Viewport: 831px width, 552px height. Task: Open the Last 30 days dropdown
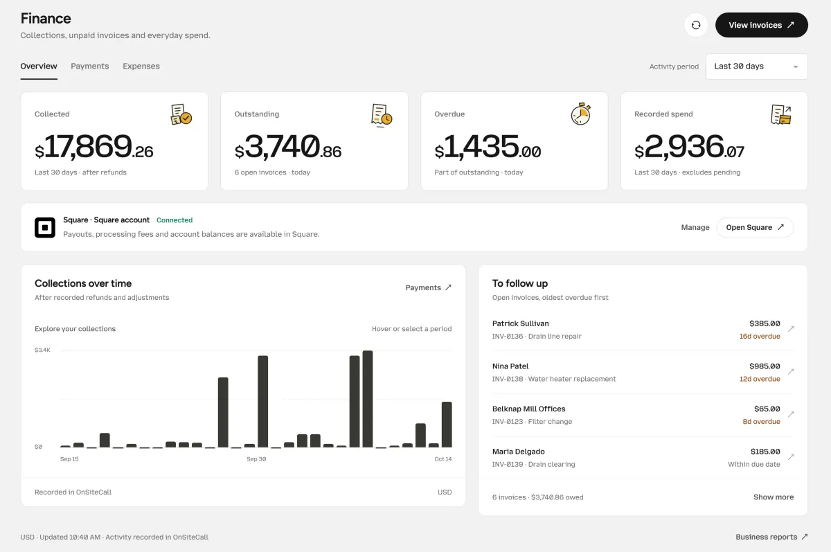(757, 66)
